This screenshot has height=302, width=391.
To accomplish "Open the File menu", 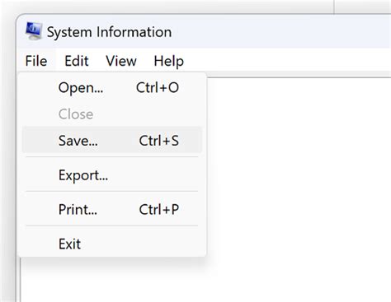I will tap(36, 61).
